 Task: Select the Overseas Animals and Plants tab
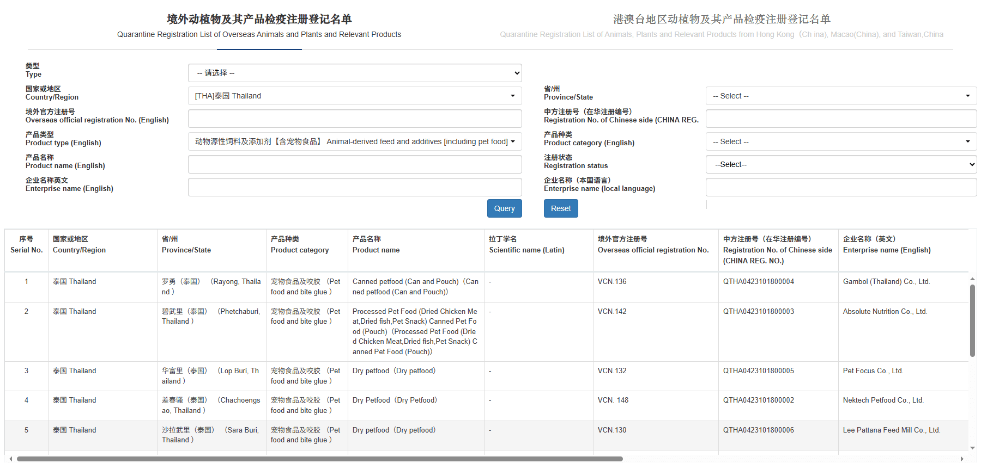tap(259, 26)
